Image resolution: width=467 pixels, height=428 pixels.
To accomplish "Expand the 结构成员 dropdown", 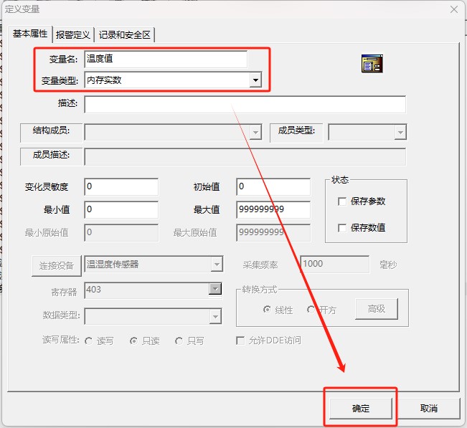I will point(255,132).
